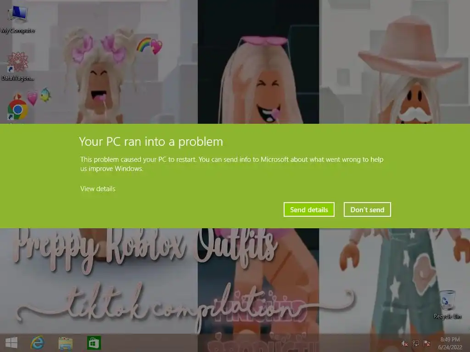Open the network tray icon
Screen dimensions: 470x352
(416, 343)
